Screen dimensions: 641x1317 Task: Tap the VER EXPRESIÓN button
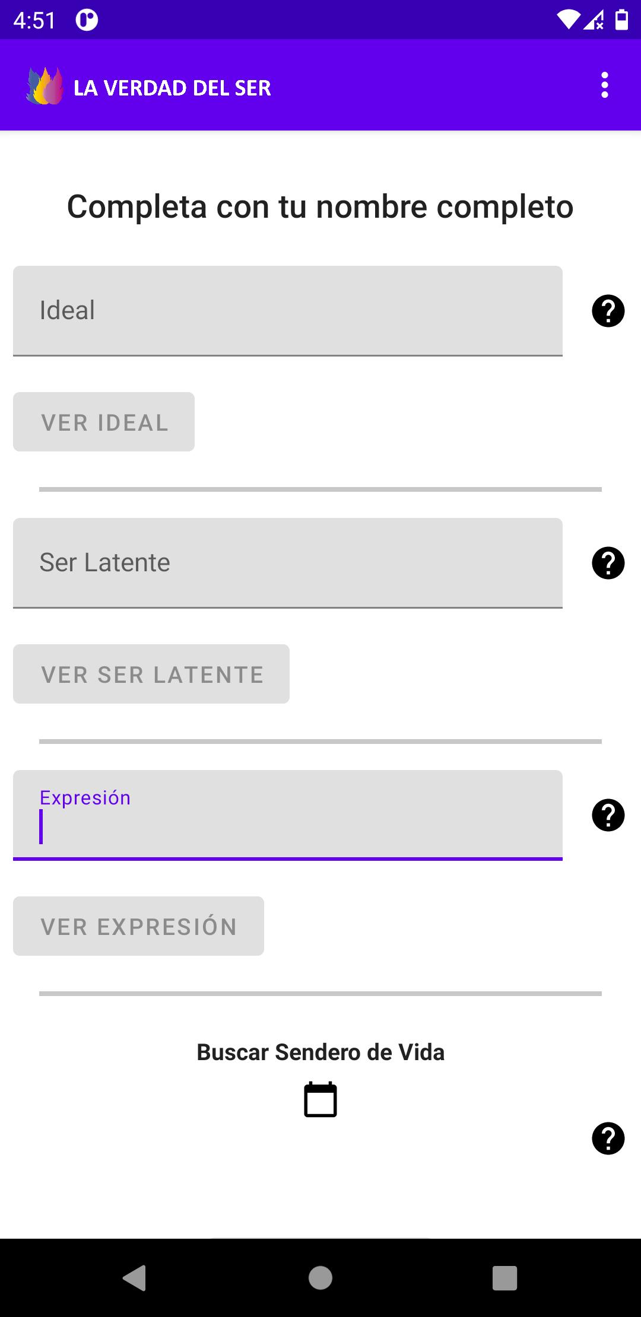pyautogui.click(x=138, y=926)
